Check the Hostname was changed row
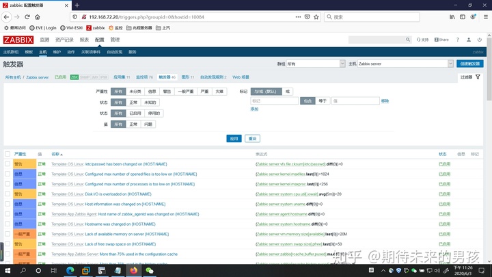Screen dimensions: 492x277 tap(8, 224)
